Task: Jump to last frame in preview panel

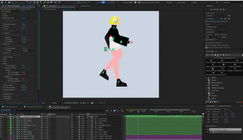Action: click(x=224, y=9)
